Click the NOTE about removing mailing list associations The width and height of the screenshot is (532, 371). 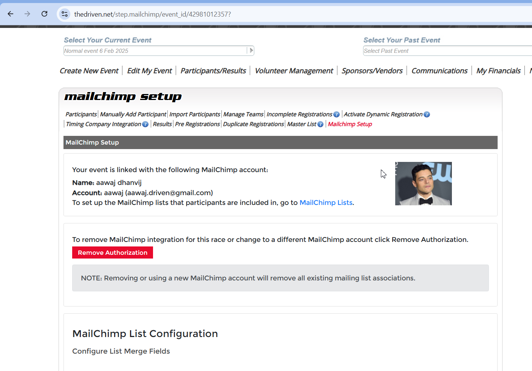tap(280, 278)
